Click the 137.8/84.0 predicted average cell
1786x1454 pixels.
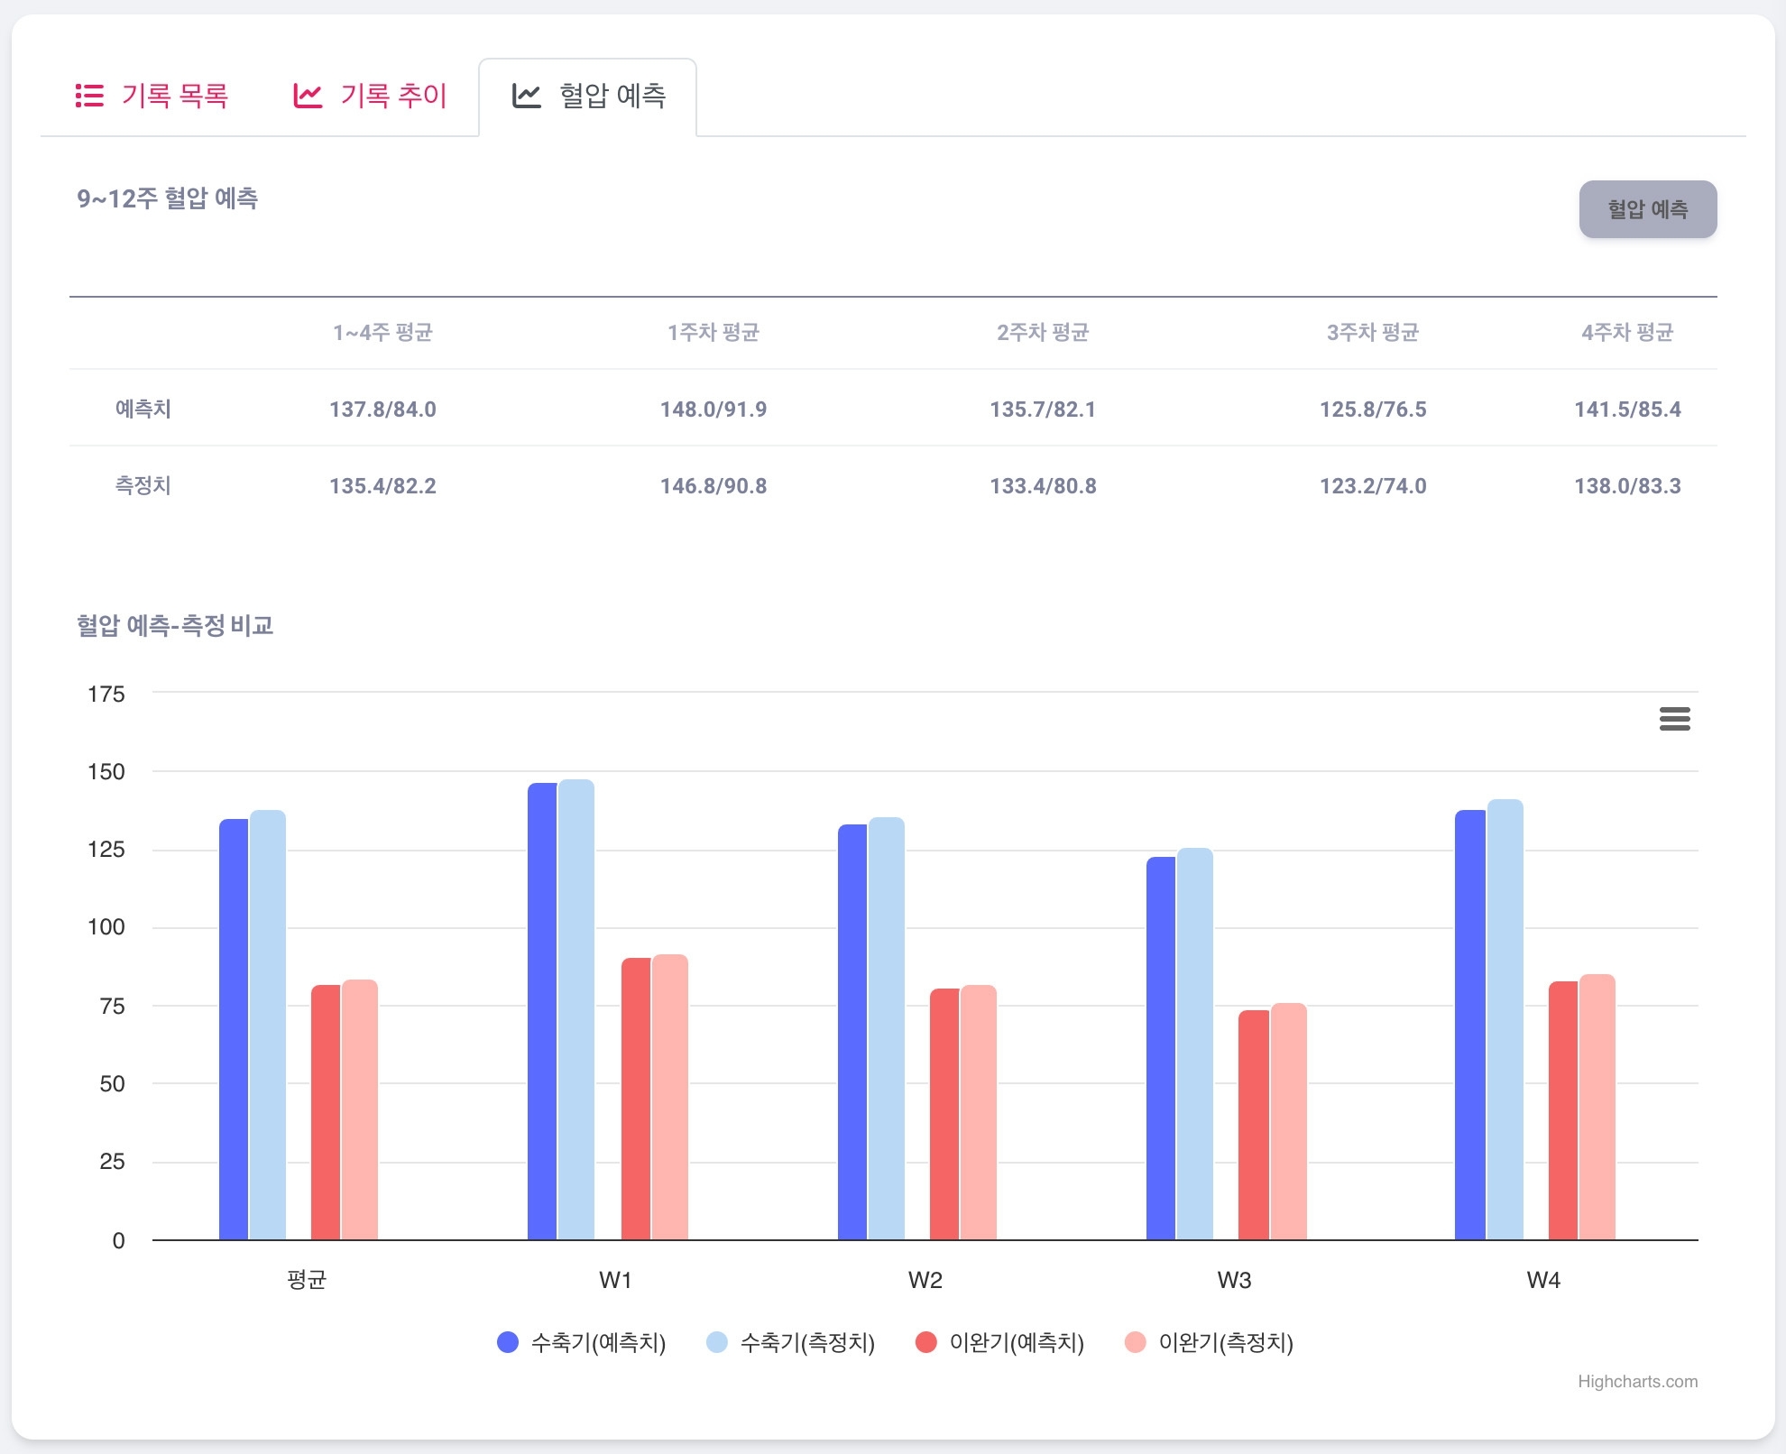382,410
